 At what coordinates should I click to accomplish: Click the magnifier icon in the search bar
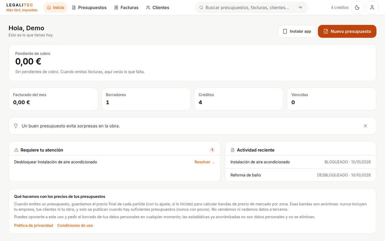(201, 7)
